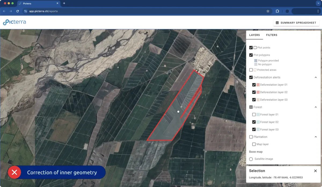Click the Polygon provided legend swatch
This screenshot has height=187, width=322.
[256, 61]
